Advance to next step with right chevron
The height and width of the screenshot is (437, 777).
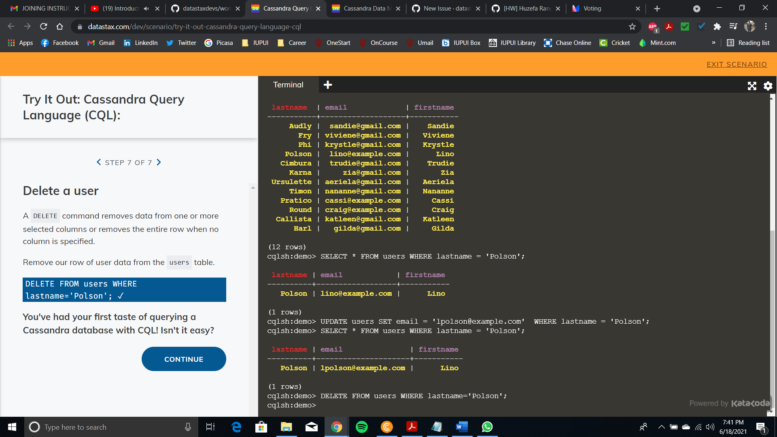(x=159, y=162)
